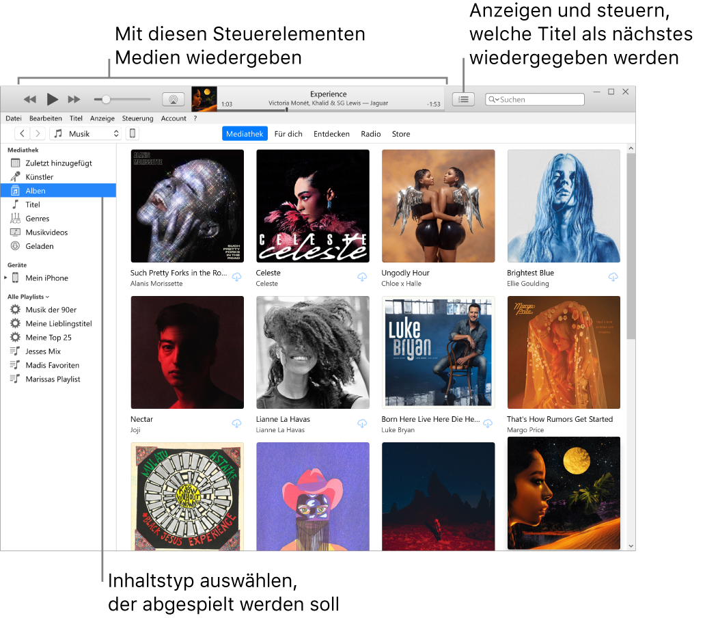Screen dimensions: 705x618
Task: Open the Steuerung menu
Action: [137, 118]
